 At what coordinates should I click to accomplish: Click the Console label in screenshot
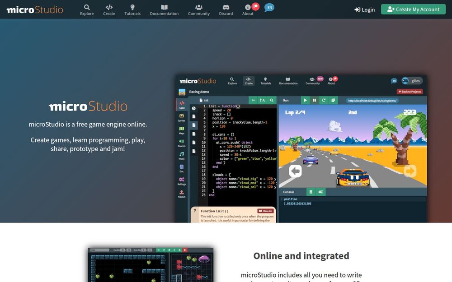[x=288, y=192]
